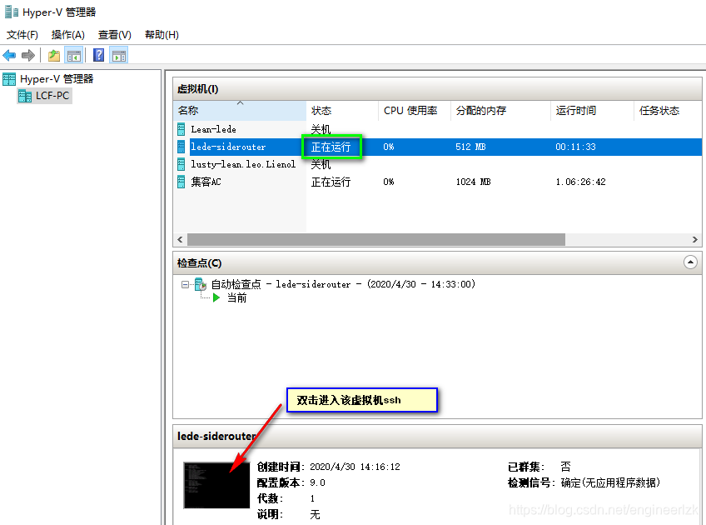Open the 查看(V) menu
Image resolution: width=706 pixels, height=525 pixels.
click(x=115, y=35)
